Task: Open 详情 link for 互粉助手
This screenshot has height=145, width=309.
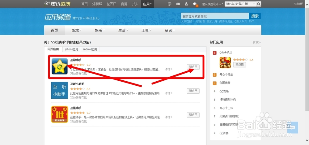Action: coord(168,69)
